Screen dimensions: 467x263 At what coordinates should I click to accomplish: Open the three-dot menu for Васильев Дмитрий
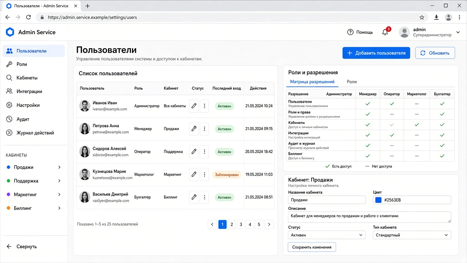(x=204, y=197)
